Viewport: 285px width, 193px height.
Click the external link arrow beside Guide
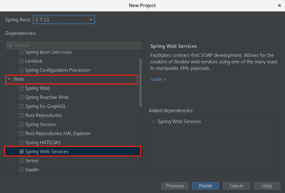click(x=164, y=80)
